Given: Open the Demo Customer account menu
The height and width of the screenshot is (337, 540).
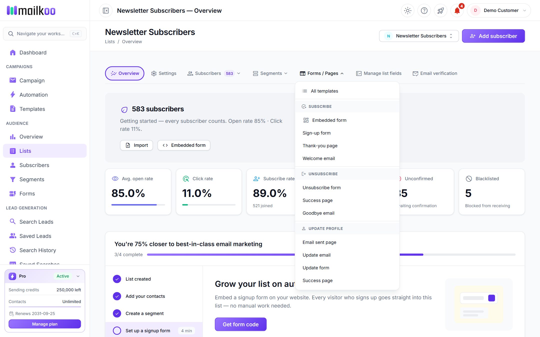Looking at the screenshot, I should [x=499, y=10].
